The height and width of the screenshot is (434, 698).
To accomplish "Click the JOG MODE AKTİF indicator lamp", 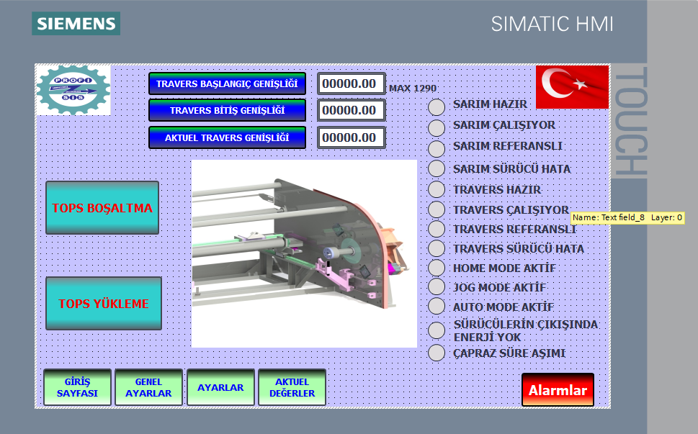I will [x=437, y=287].
